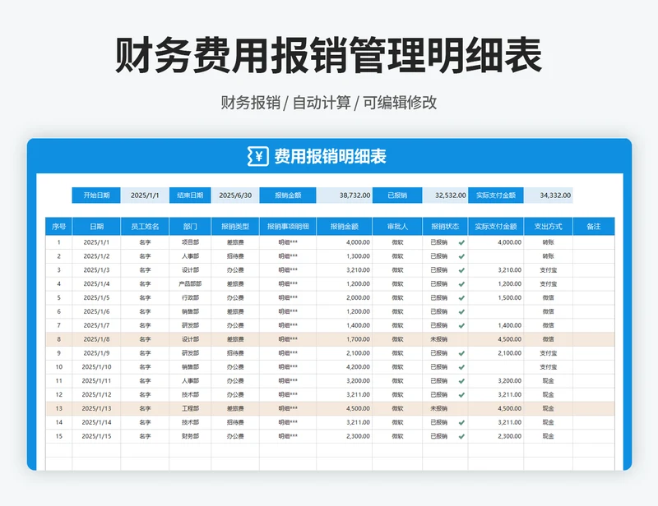Click the sequence number 10 cell
The width and height of the screenshot is (658, 506).
click(58, 367)
